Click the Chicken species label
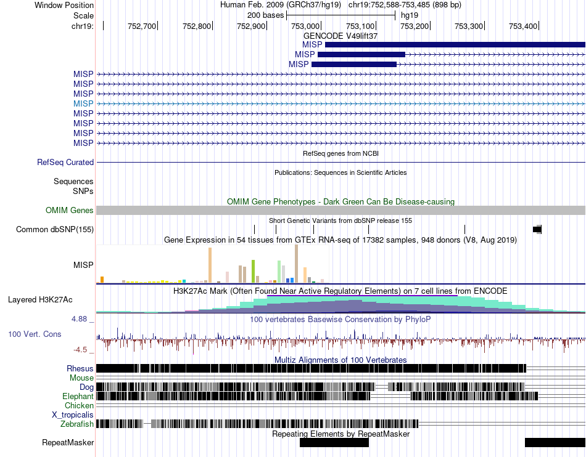The height and width of the screenshot is (457, 586). 79,405
